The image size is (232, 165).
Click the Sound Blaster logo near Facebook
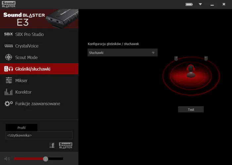tap(66, 146)
